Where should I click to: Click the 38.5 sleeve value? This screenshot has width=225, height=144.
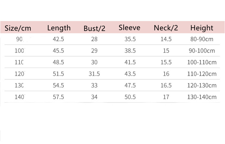click(130, 51)
